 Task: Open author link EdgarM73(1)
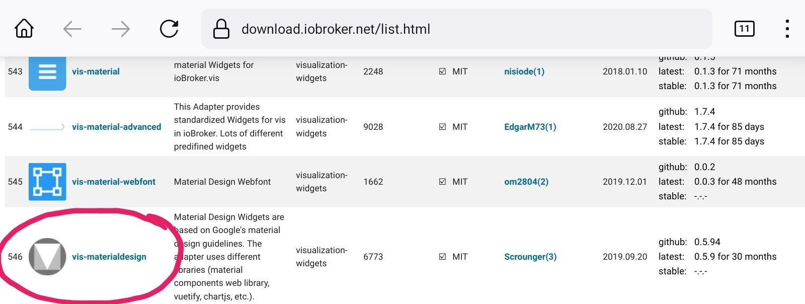[x=530, y=127]
